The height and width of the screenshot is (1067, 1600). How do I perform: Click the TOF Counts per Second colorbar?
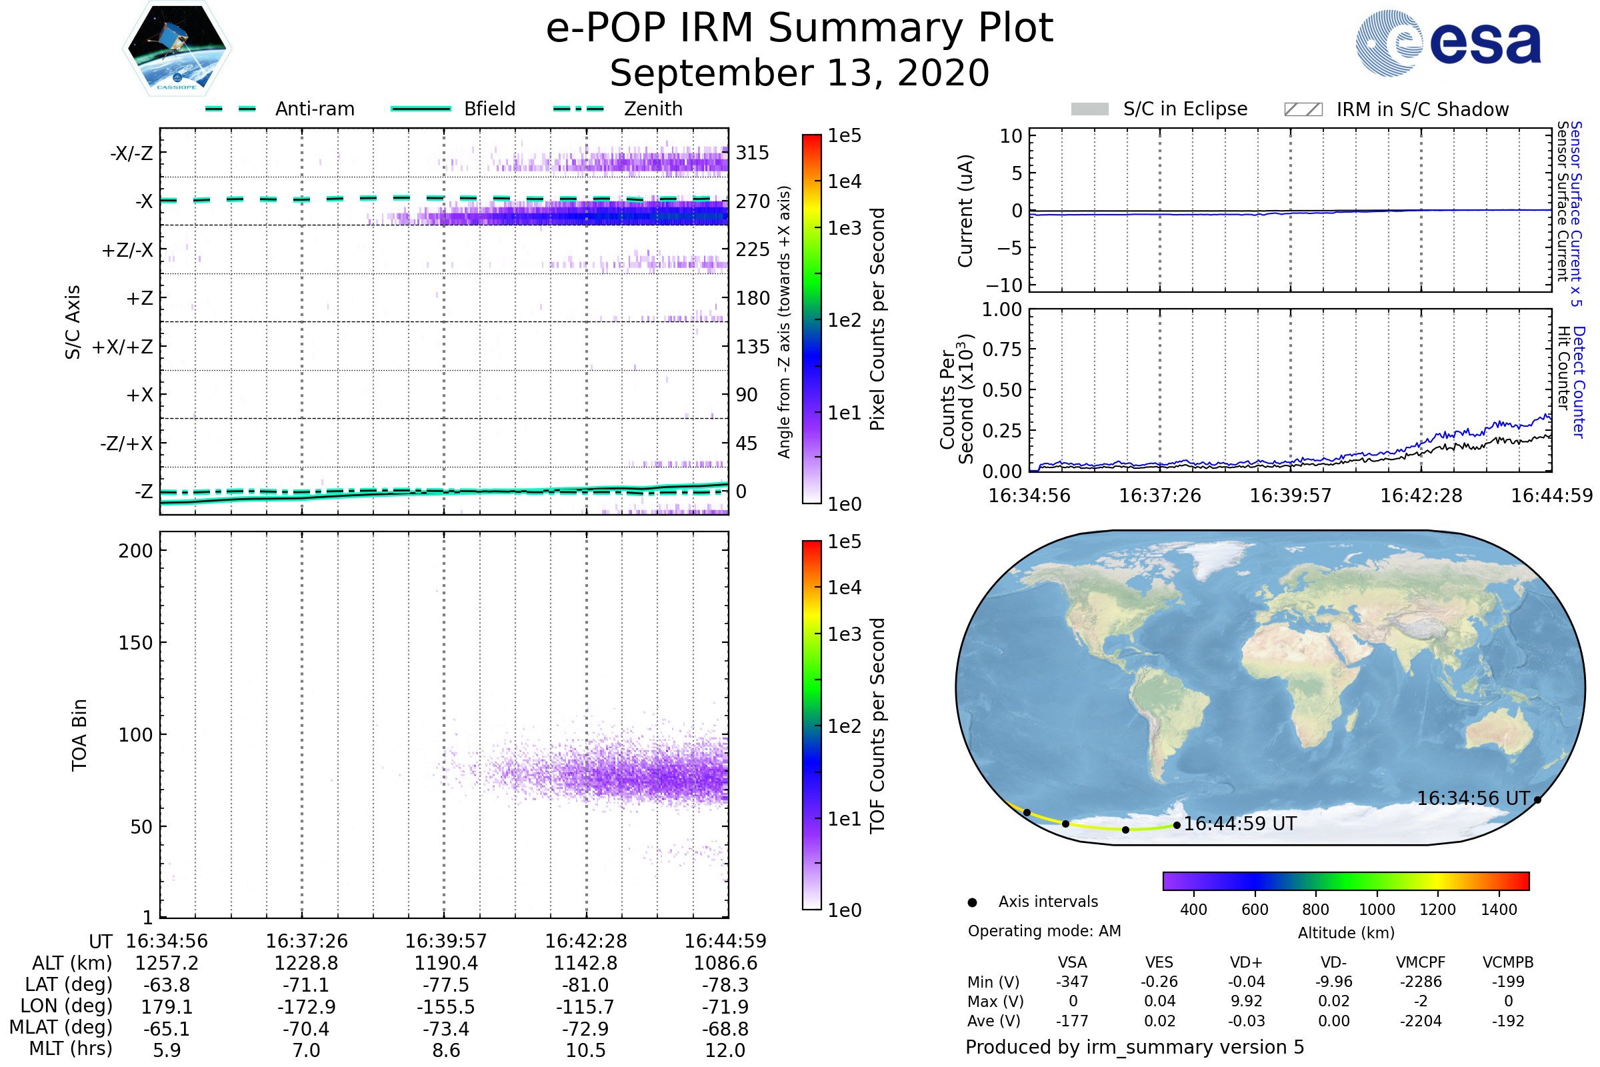(812, 726)
